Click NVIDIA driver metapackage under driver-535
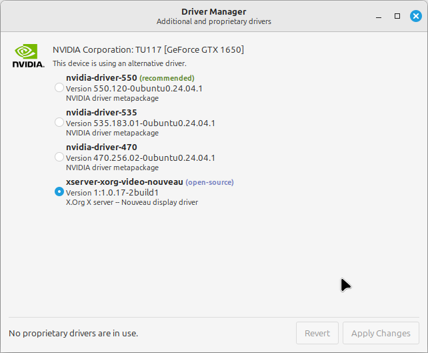This screenshot has width=428, height=353. tap(112, 133)
